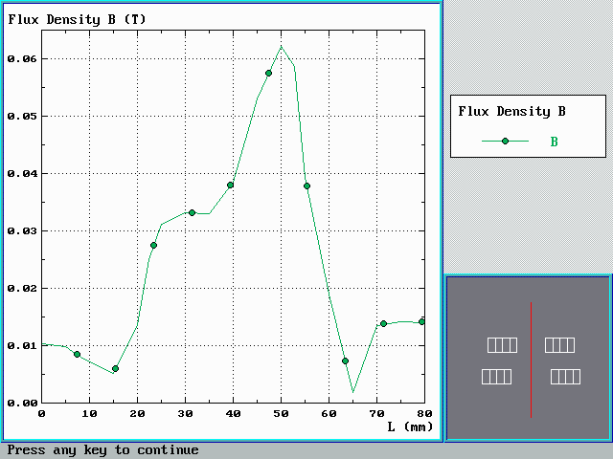Click the x-axis tick label 70
The height and width of the screenshot is (459, 613).
[x=376, y=414]
